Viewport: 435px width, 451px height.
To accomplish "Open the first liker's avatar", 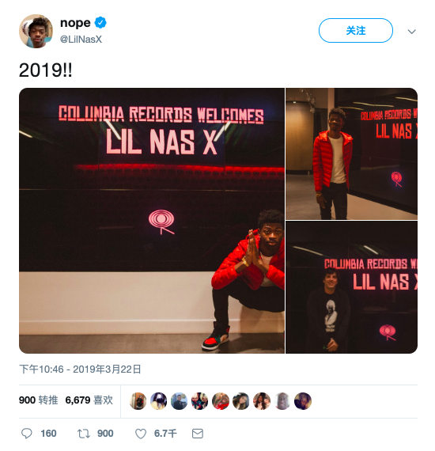I will (138, 401).
